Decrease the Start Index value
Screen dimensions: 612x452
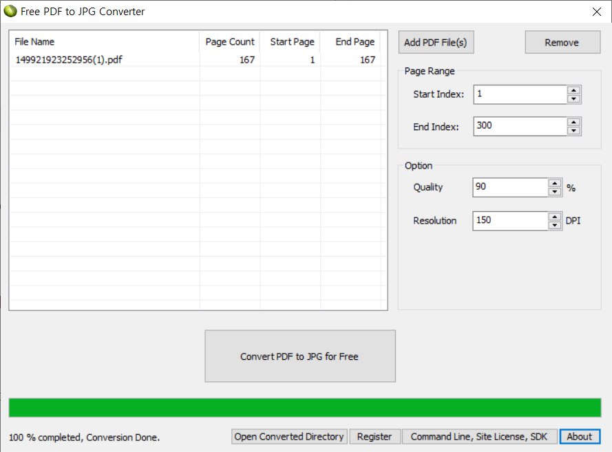tap(573, 99)
